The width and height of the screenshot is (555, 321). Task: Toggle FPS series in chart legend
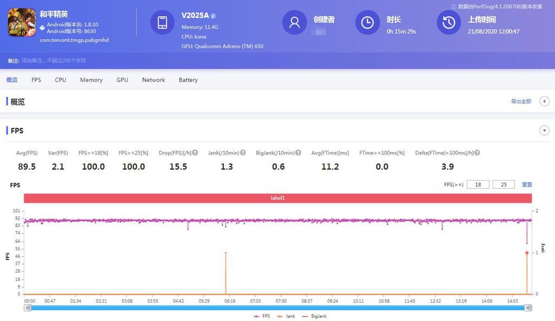click(x=262, y=316)
